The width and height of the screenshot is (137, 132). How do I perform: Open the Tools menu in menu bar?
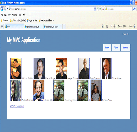(20, 15)
